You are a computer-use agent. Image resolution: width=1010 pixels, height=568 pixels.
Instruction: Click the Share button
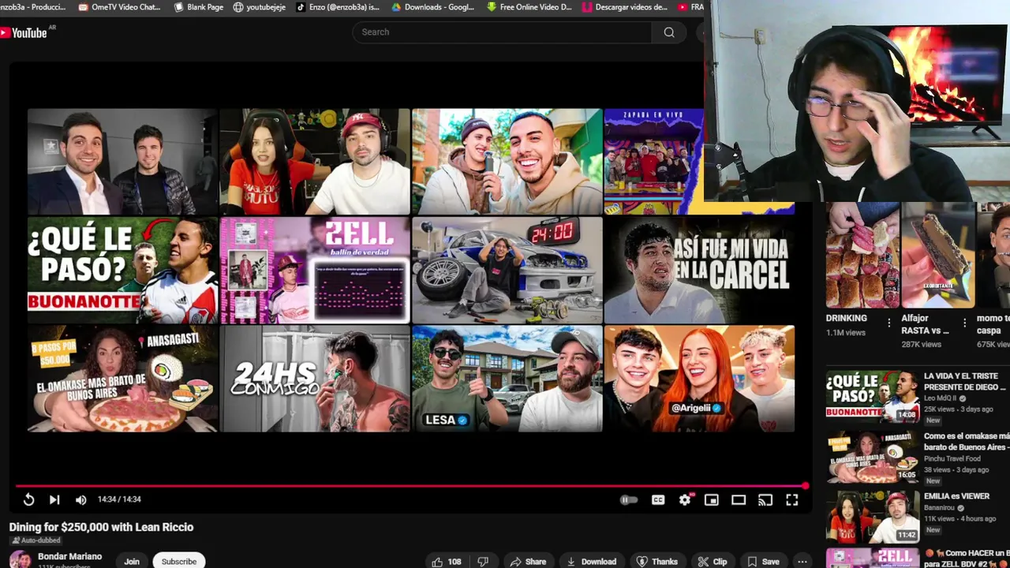click(528, 562)
